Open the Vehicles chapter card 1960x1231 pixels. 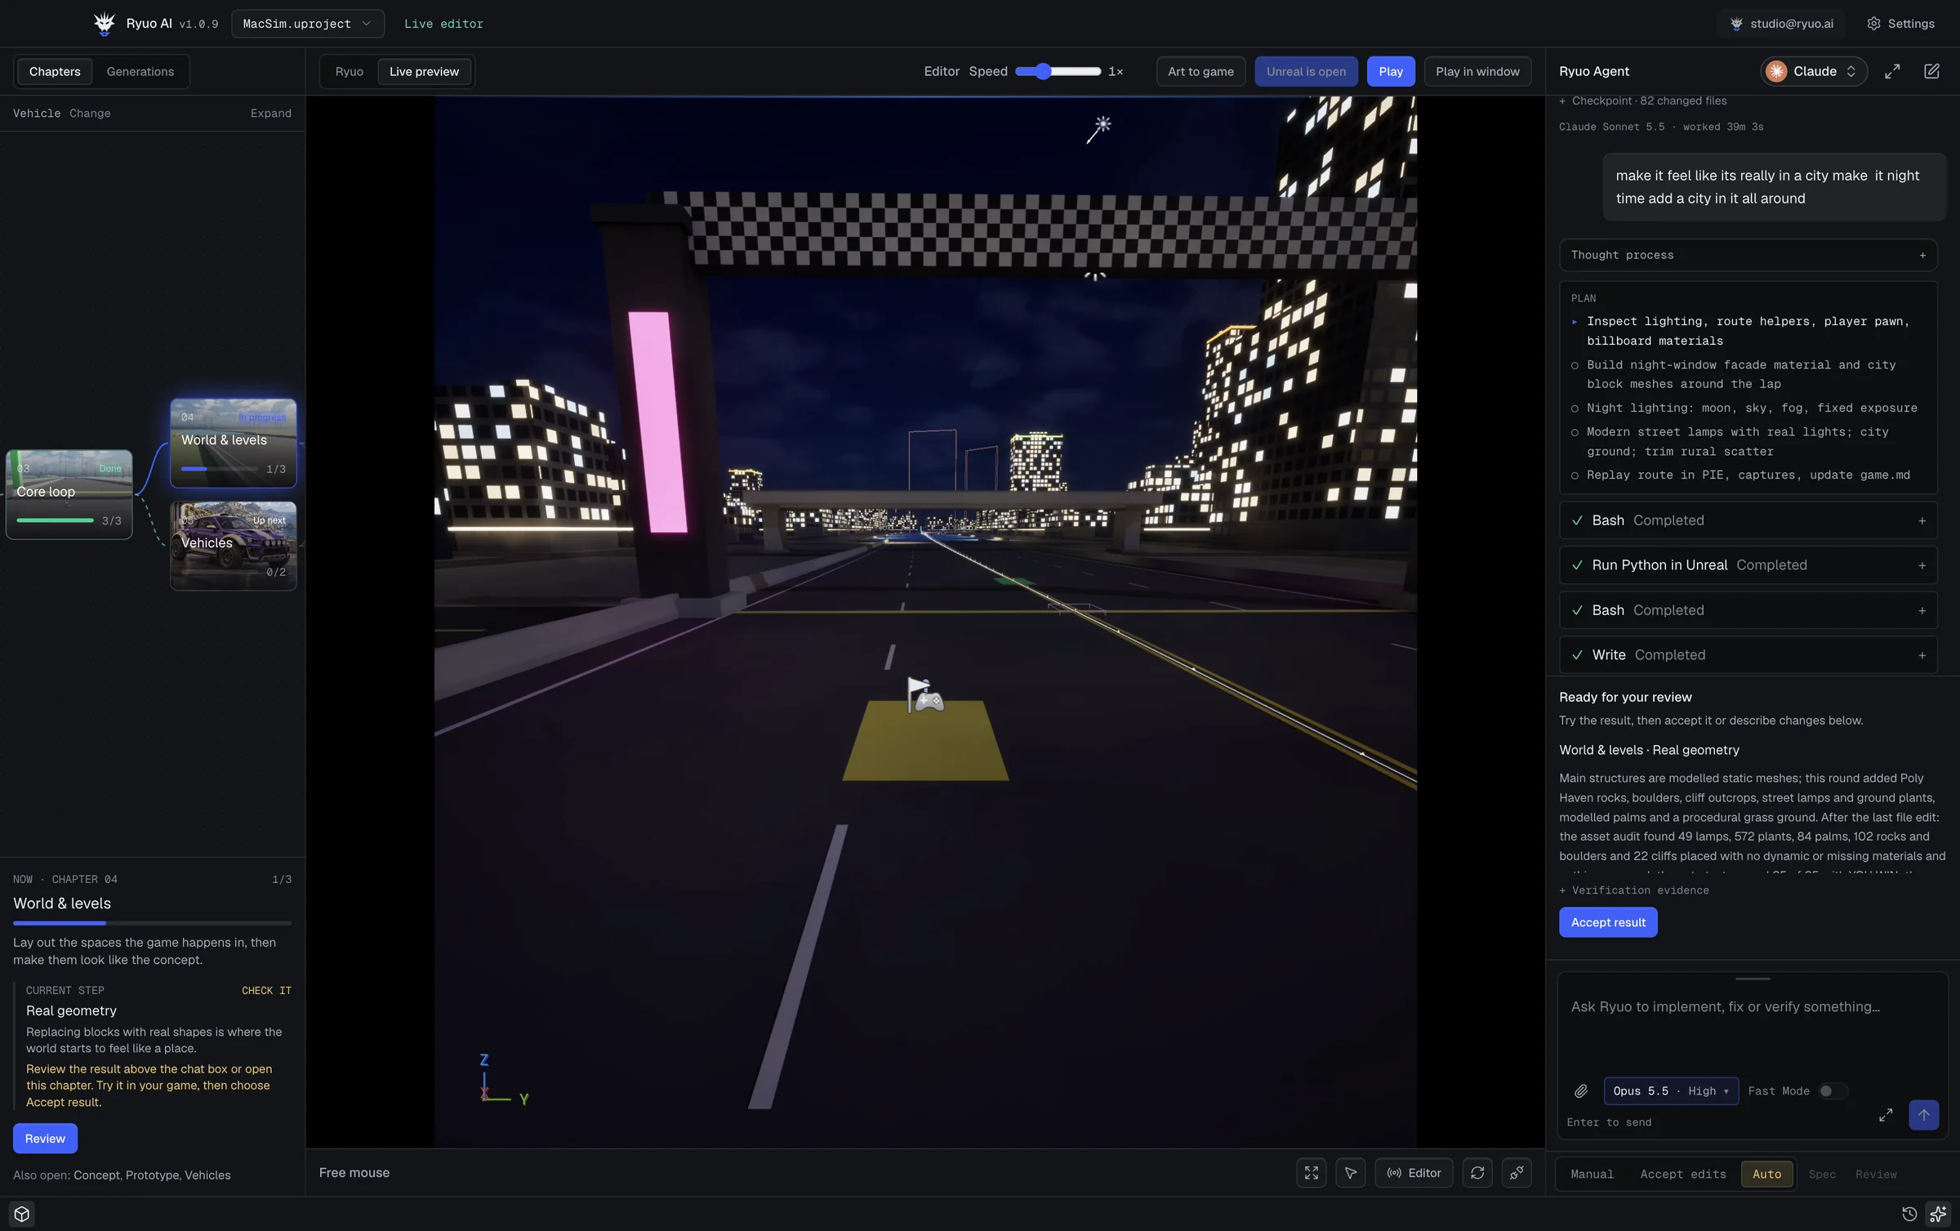(x=234, y=546)
